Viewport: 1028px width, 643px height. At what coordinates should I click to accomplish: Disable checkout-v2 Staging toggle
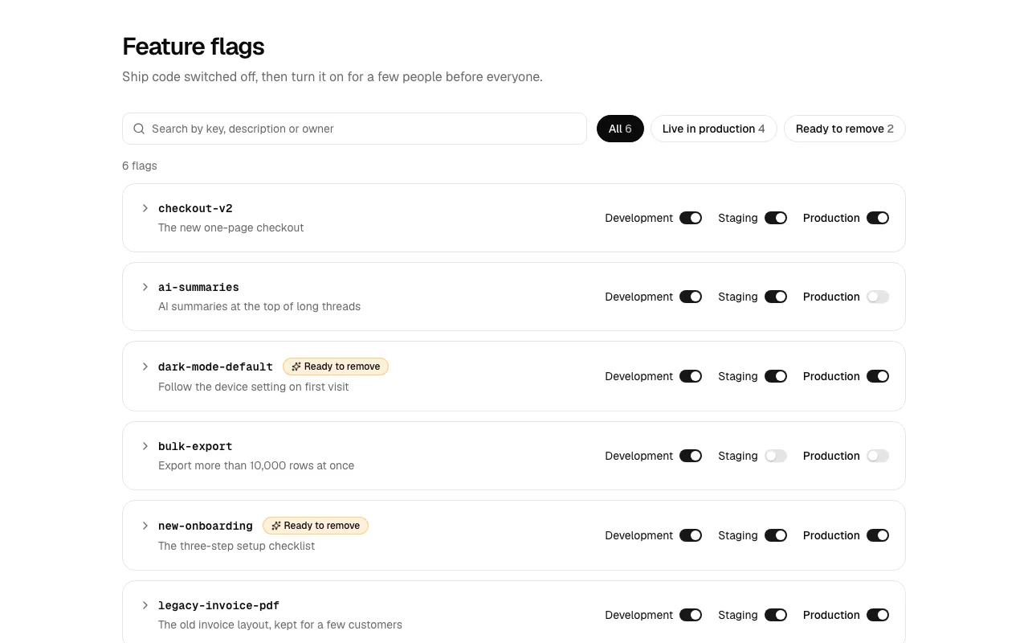tap(776, 218)
